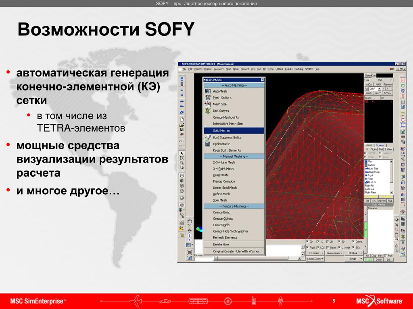Click the Mesh Size icon
The image size is (413, 309).
208,104
